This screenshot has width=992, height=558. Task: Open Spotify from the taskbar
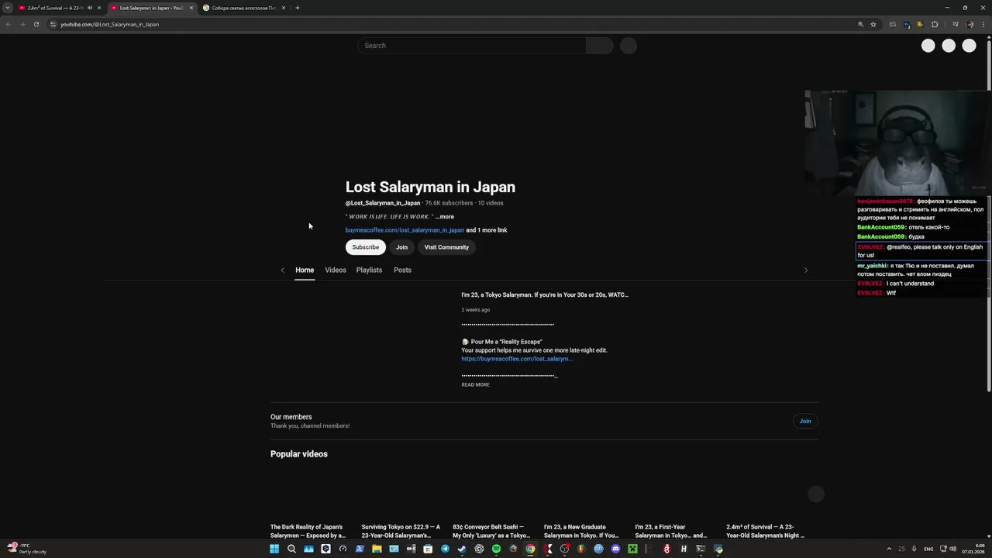(496, 549)
